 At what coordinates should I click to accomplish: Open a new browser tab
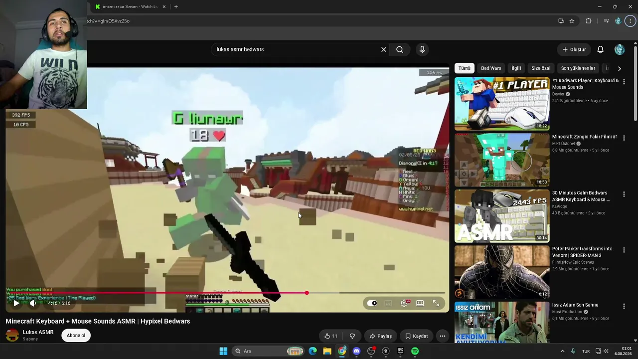click(x=176, y=7)
